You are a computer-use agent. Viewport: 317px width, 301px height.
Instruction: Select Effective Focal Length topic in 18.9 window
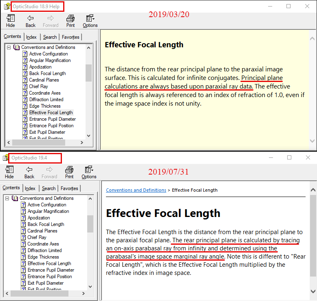pyautogui.click(x=51, y=113)
